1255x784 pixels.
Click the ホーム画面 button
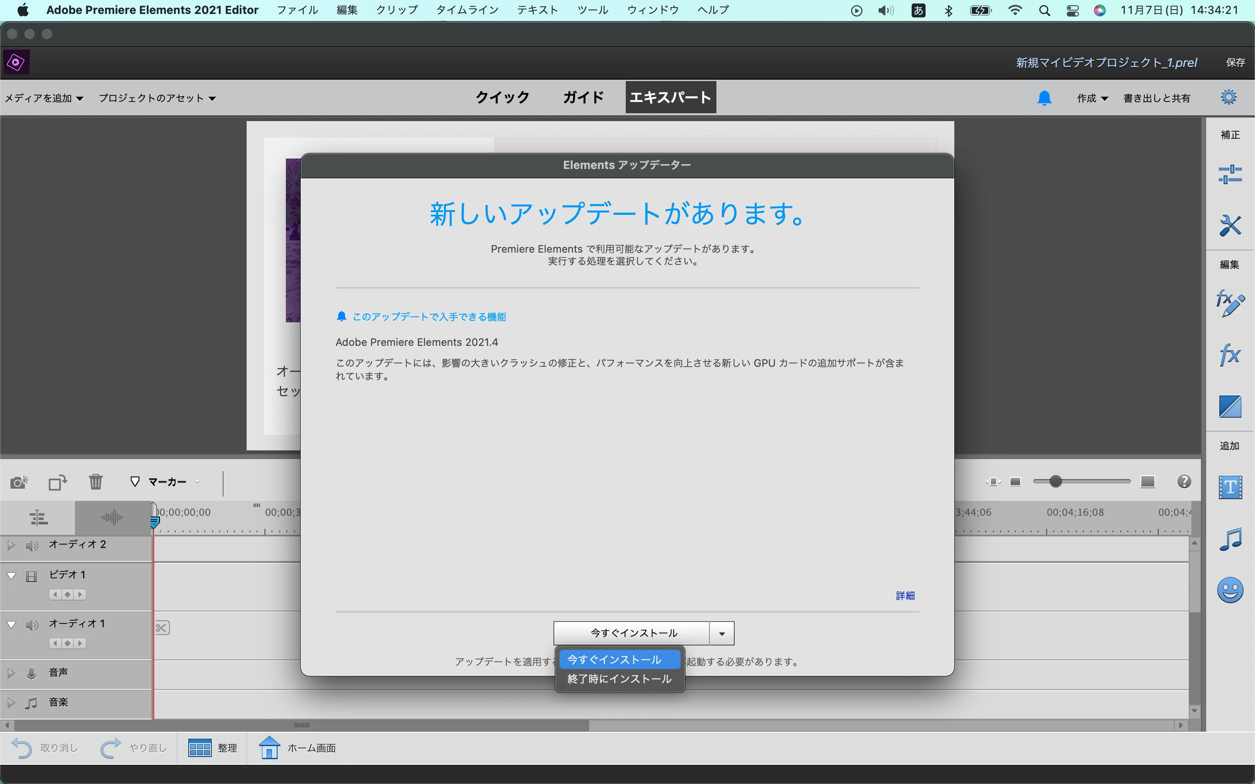click(x=298, y=748)
